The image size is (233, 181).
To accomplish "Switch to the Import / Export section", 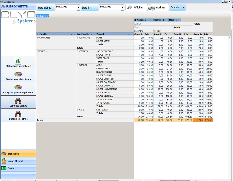I will tap(18, 161).
